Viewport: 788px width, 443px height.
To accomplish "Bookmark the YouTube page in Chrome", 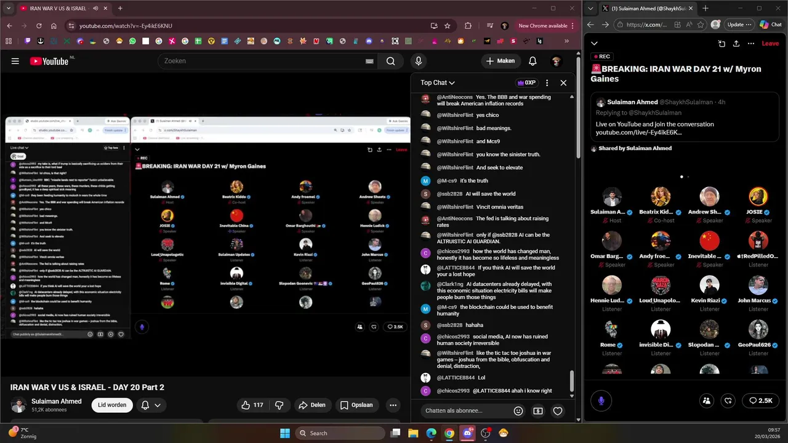I will coord(448,26).
